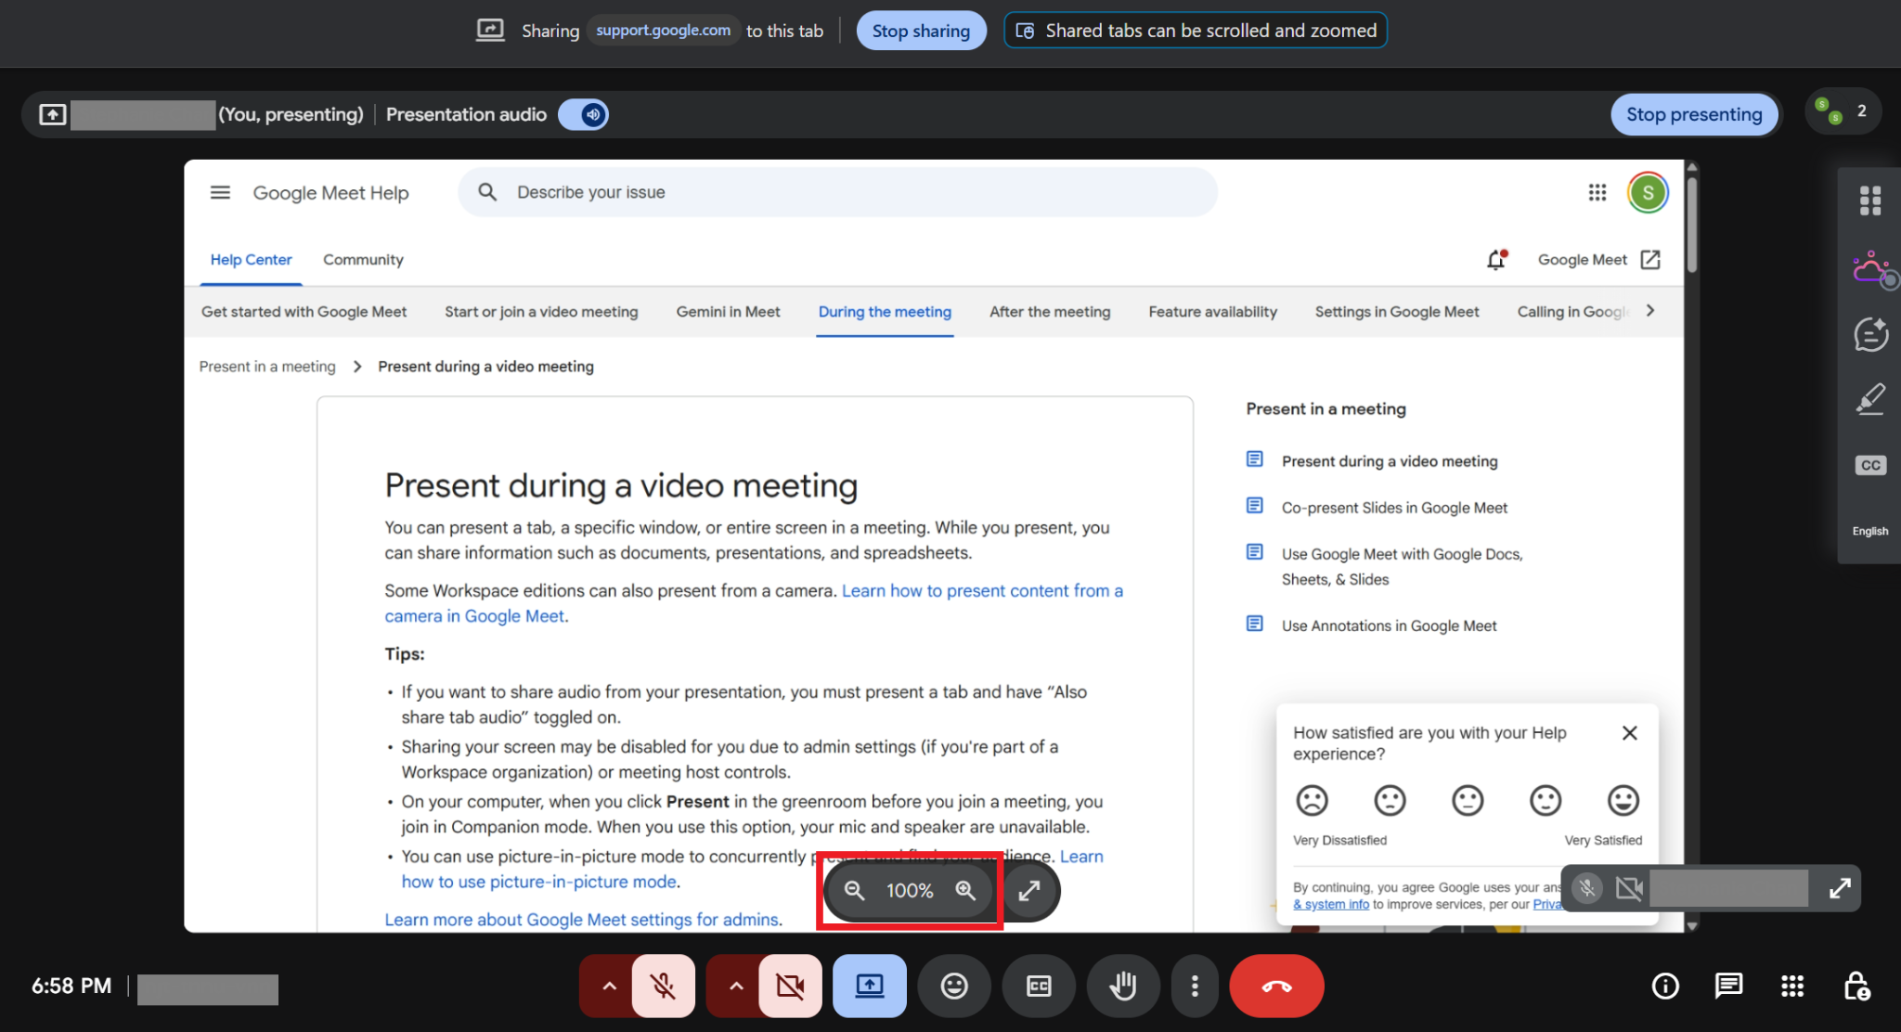Open After the meeting tab
Image resolution: width=1901 pixels, height=1032 pixels.
tap(1050, 312)
